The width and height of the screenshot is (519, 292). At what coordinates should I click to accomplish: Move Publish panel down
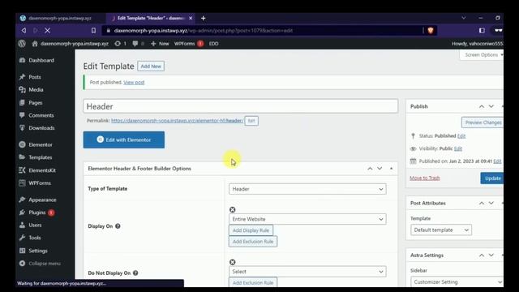click(491, 106)
